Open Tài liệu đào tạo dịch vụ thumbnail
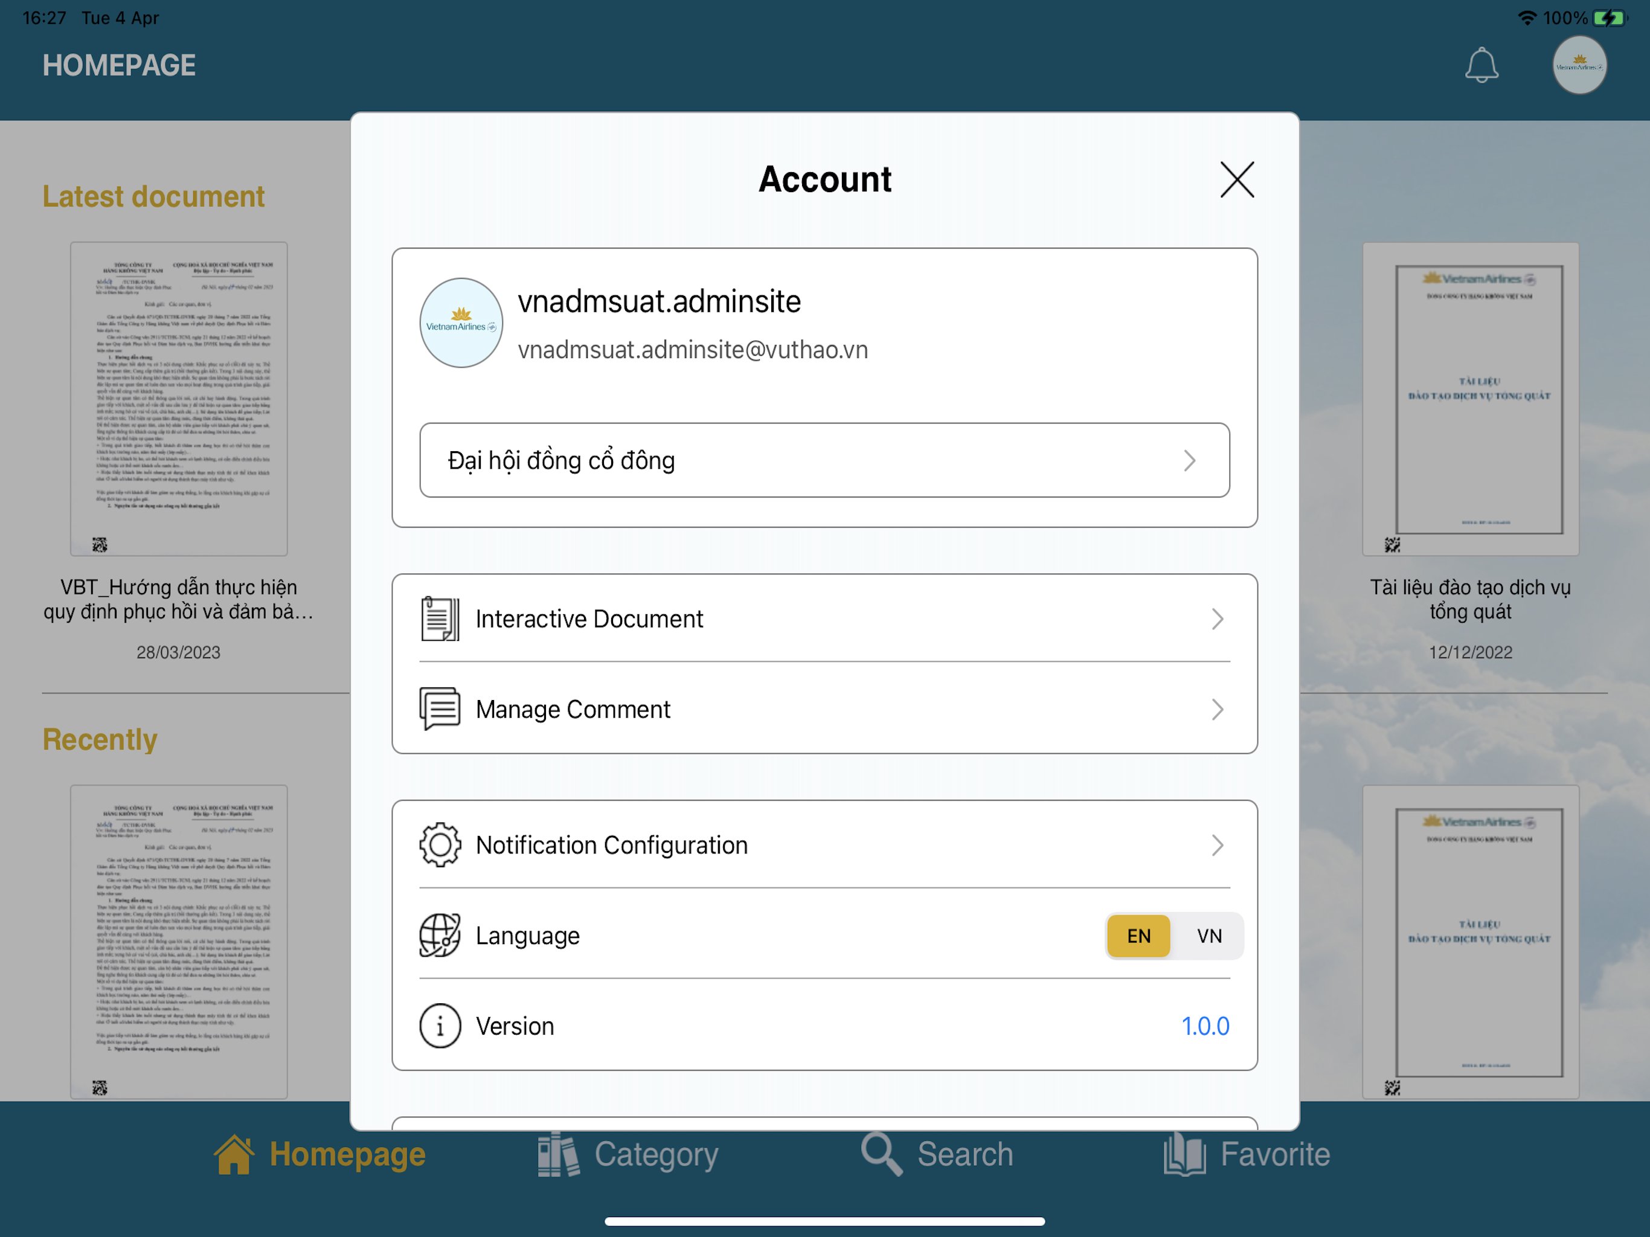The height and width of the screenshot is (1237, 1650). click(x=1470, y=399)
